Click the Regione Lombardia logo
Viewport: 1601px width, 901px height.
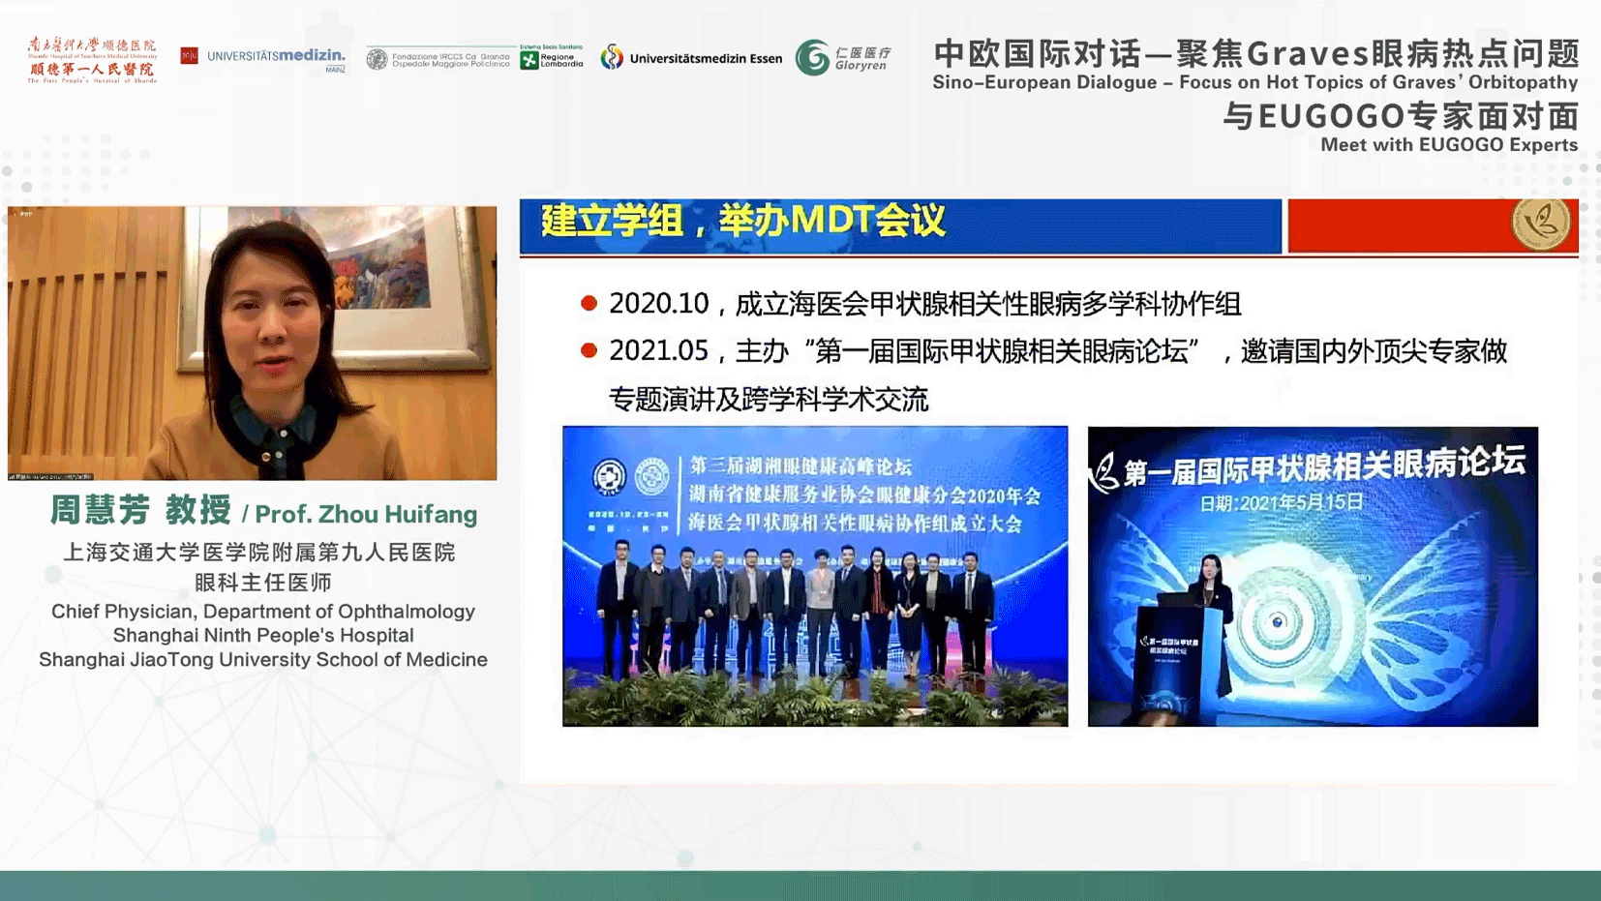[552, 58]
